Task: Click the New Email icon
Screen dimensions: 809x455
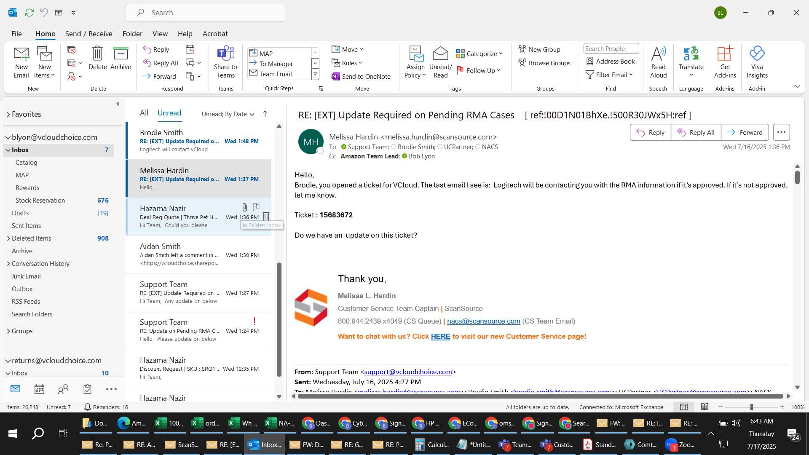Action: pyautogui.click(x=21, y=62)
